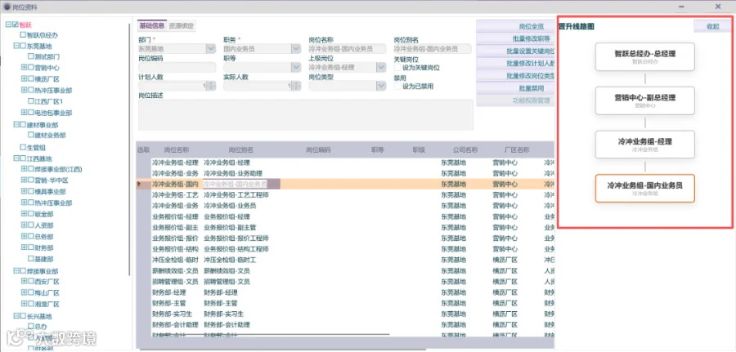Viewport: 736px width, 352px height.
Task: Expand the 西安厂区 node
Action: (x=24, y=281)
